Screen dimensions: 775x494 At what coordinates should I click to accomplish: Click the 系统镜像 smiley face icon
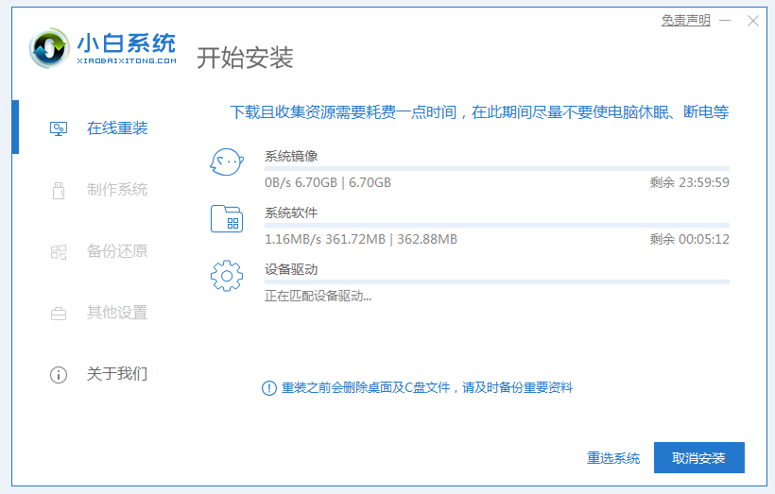227,162
